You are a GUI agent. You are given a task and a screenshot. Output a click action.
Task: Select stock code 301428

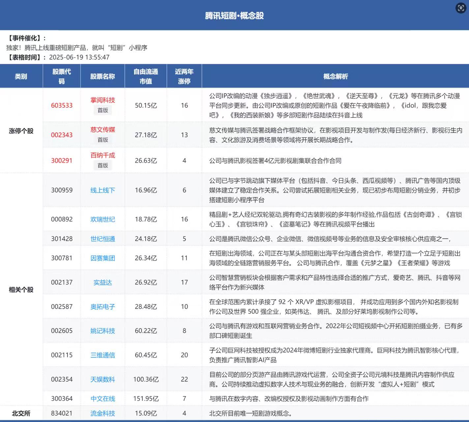[62, 239]
